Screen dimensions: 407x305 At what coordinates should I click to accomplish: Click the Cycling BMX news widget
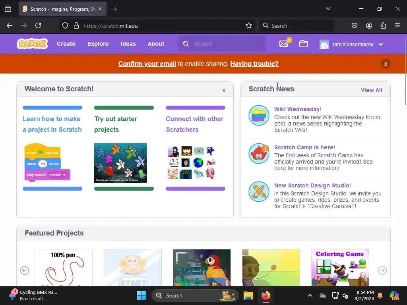33,295
